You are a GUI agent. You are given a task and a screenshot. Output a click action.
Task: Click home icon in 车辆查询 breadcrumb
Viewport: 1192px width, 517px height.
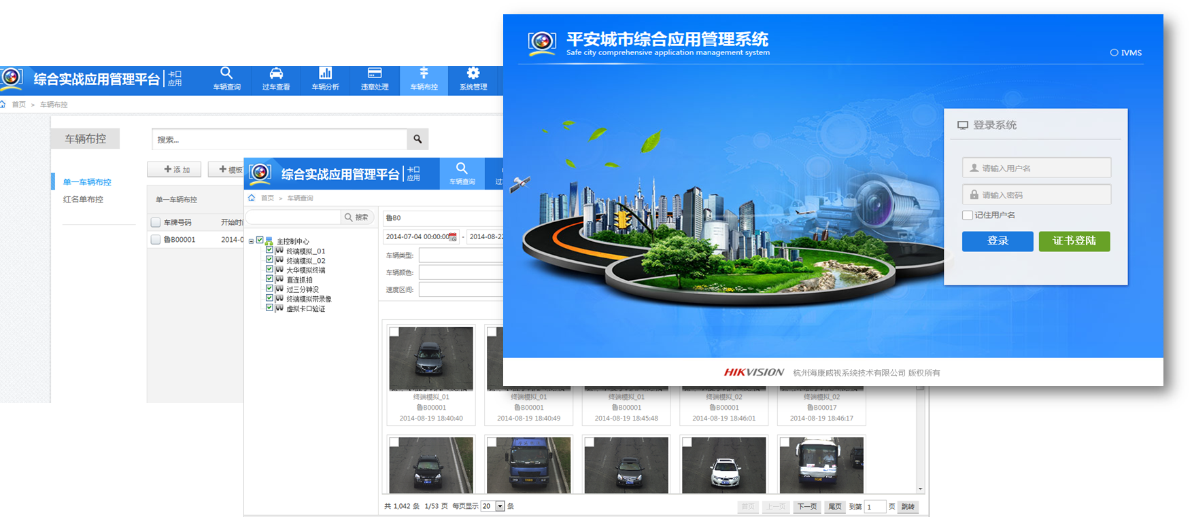[252, 198]
